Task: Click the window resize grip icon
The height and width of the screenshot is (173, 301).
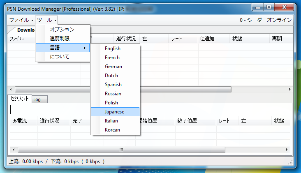Action: point(290,162)
